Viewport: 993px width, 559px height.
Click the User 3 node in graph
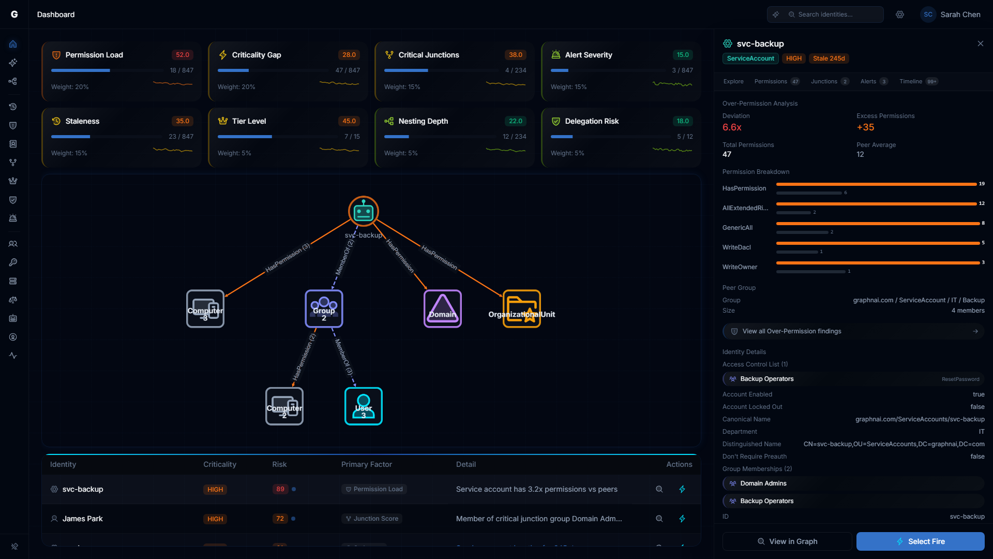363,406
